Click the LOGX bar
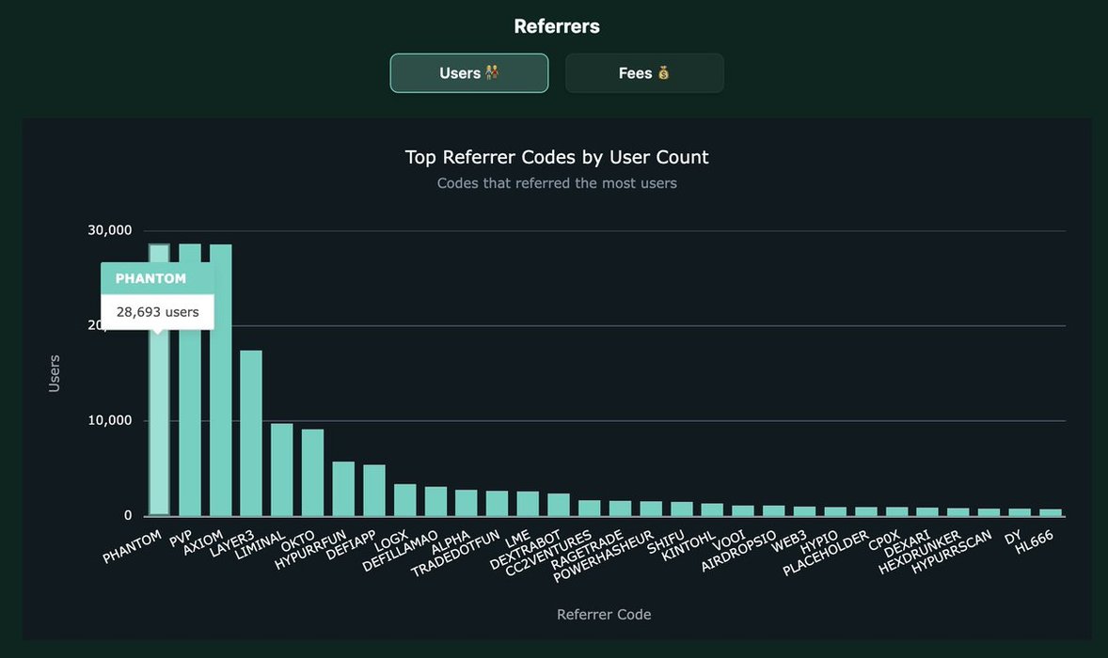This screenshot has height=658, width=1108. 404,500
